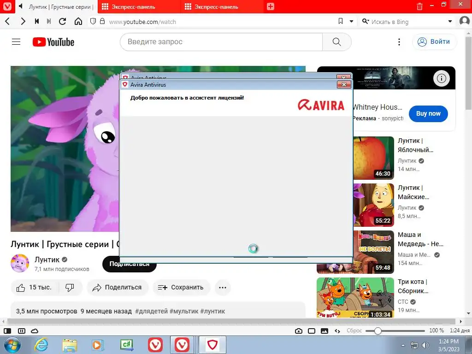Expand the address bar history dropdown
The image size is (472, 354).
351,21
